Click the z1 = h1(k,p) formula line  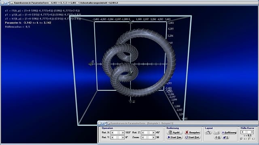(43, 19)
